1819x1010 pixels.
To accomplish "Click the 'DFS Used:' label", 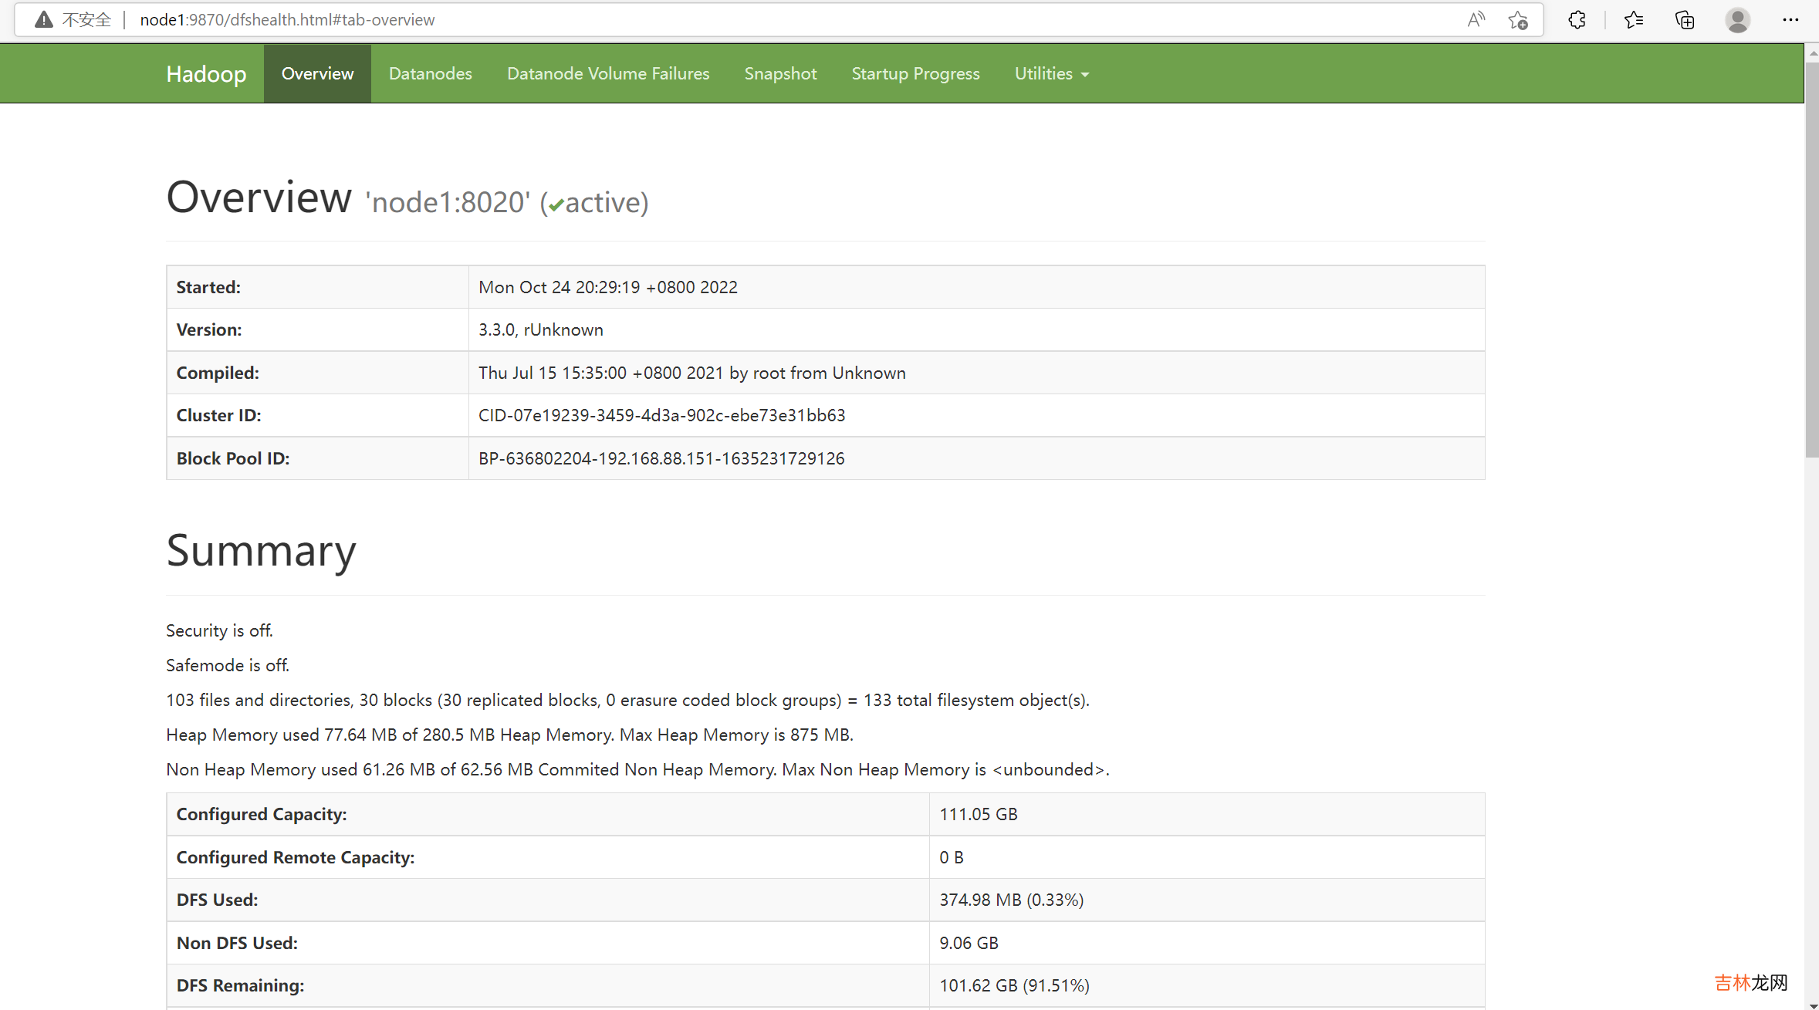I will point(217,900).
